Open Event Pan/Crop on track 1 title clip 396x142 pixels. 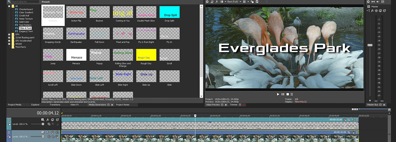tap(349, 120)
